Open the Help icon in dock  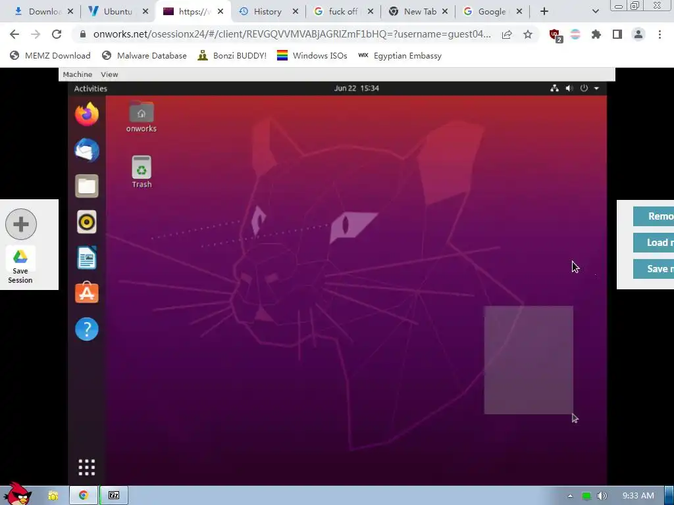(x=87, y=329)
